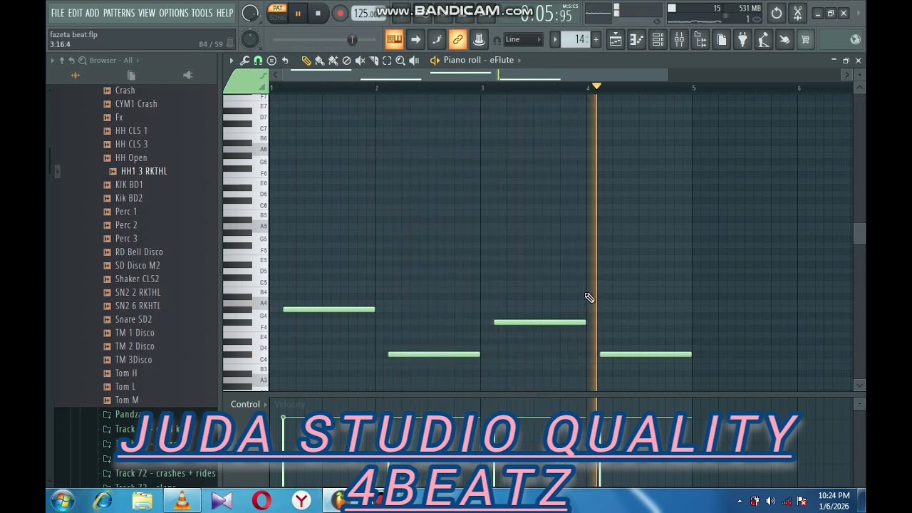
Task: Open the PATTERNS menu
Action: coord(119,13)
